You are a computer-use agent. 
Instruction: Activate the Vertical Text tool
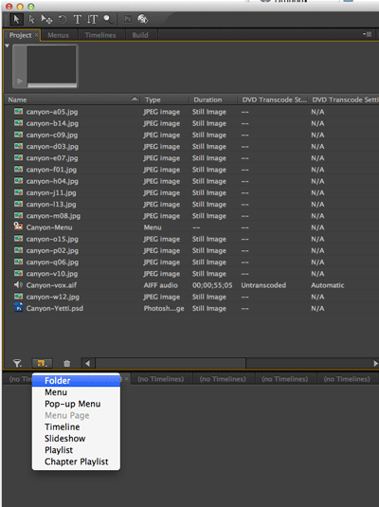92,19
